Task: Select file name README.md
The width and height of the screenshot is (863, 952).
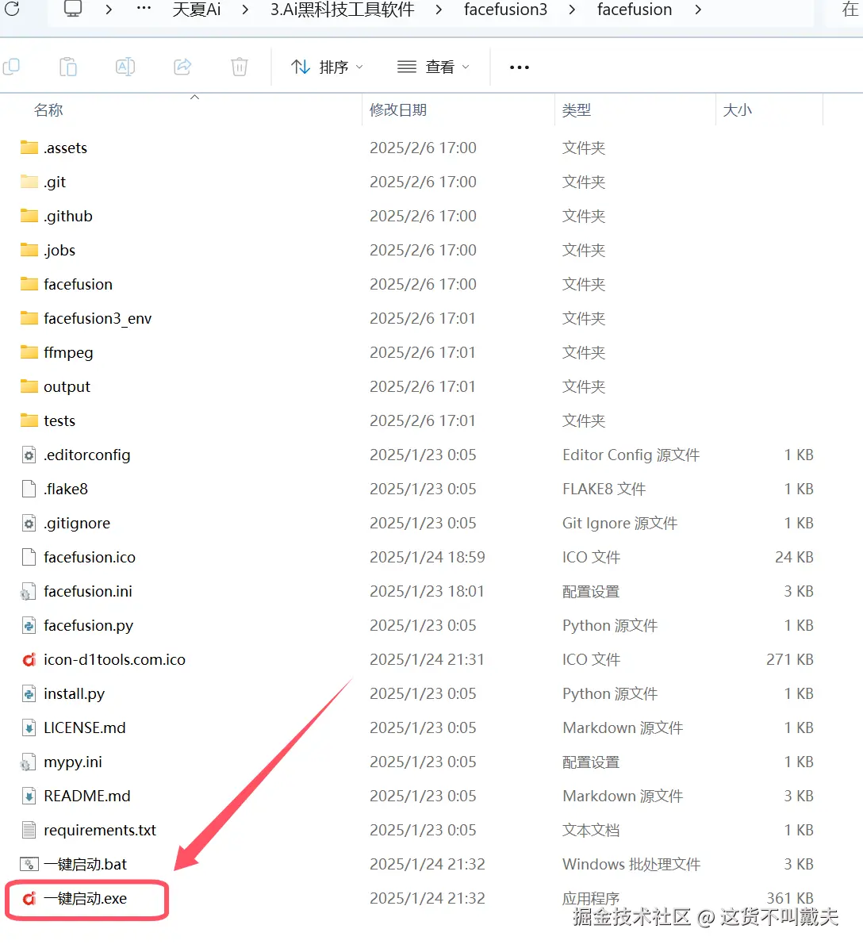Action: (87, 796)
